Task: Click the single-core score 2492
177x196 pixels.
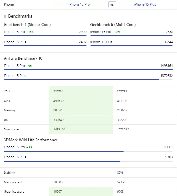Action: coord(83,42)
